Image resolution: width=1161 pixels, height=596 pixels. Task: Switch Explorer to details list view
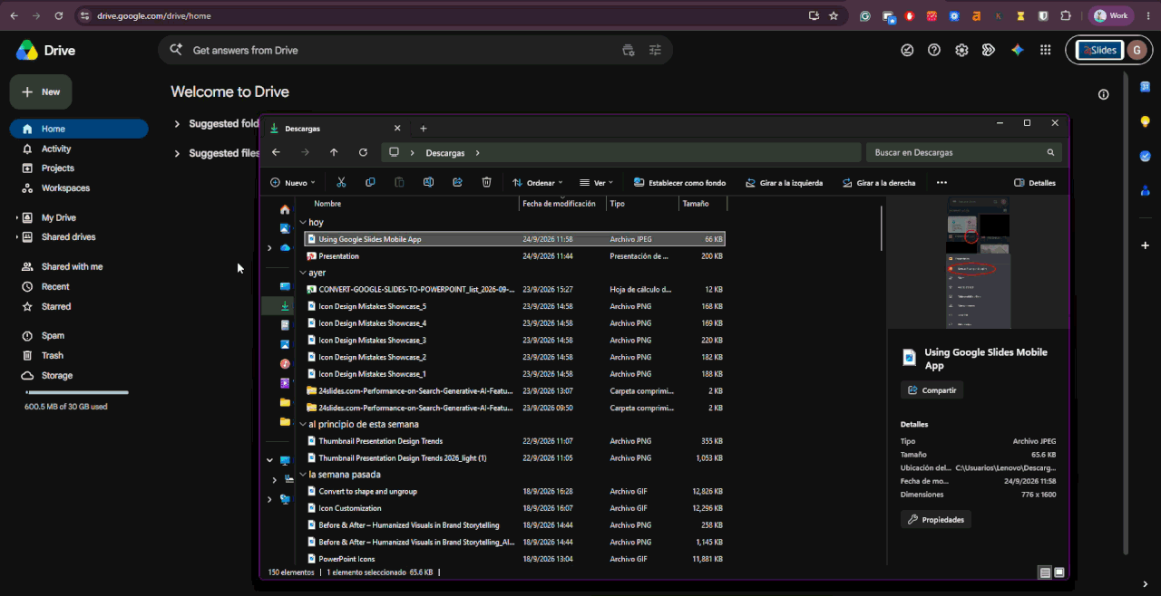pyautogui.click(x=1045, y=572)
